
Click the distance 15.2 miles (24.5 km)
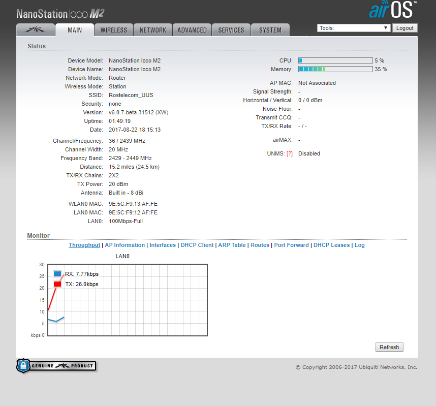point(134,167)
